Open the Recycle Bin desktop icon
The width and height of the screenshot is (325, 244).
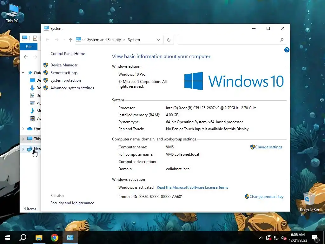tap(309, 201)
